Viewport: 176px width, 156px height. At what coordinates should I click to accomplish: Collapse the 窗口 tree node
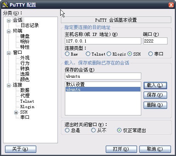[x=8, y=53]
